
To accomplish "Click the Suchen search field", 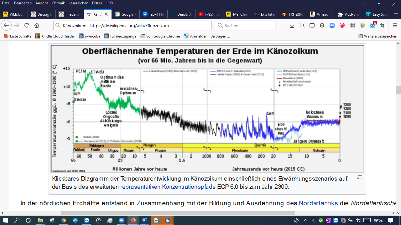I will tap(245, 25).
